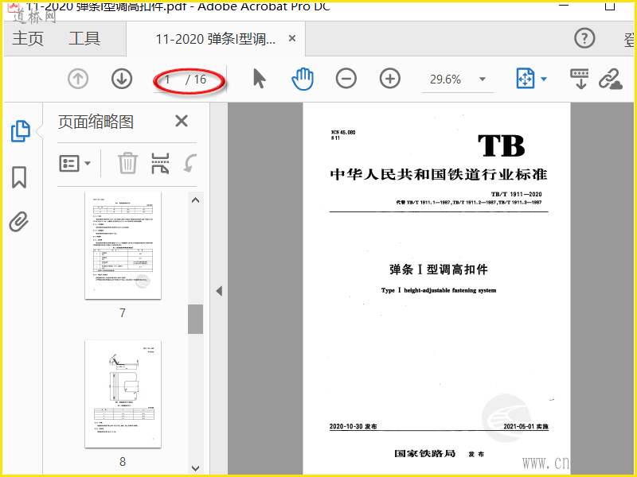Minimize the Acrobat window
Screen dimensions: 637x477
(x=564, y=6)
